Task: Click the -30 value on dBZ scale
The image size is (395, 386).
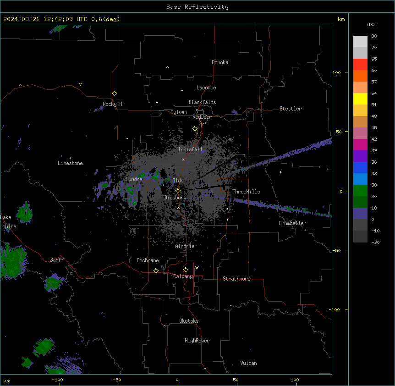Action: 375,243
